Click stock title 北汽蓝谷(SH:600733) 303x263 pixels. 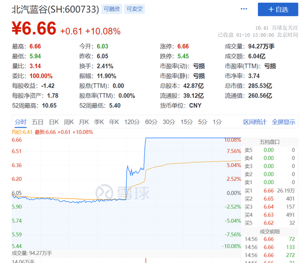(55, 9)
